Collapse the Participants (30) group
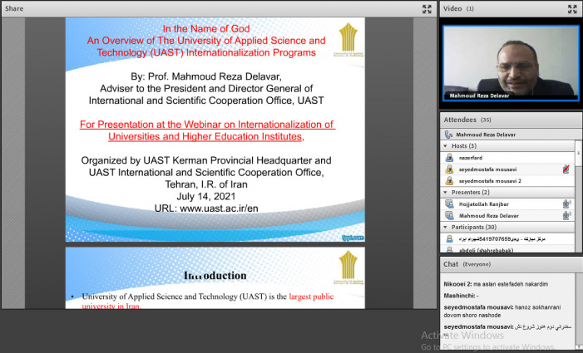This screenshot has height=353, width=583. click(445, 227)
